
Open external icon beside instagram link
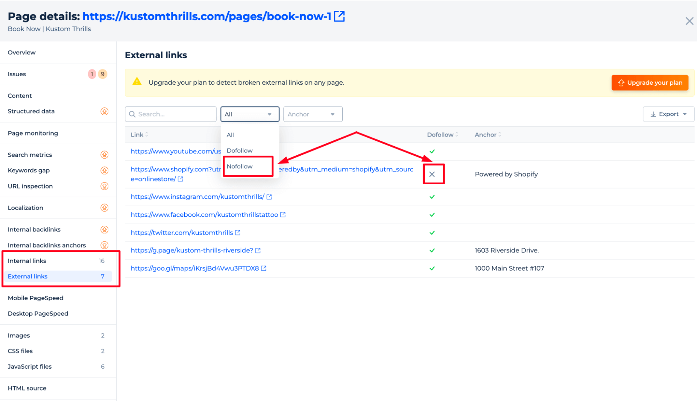269,197
